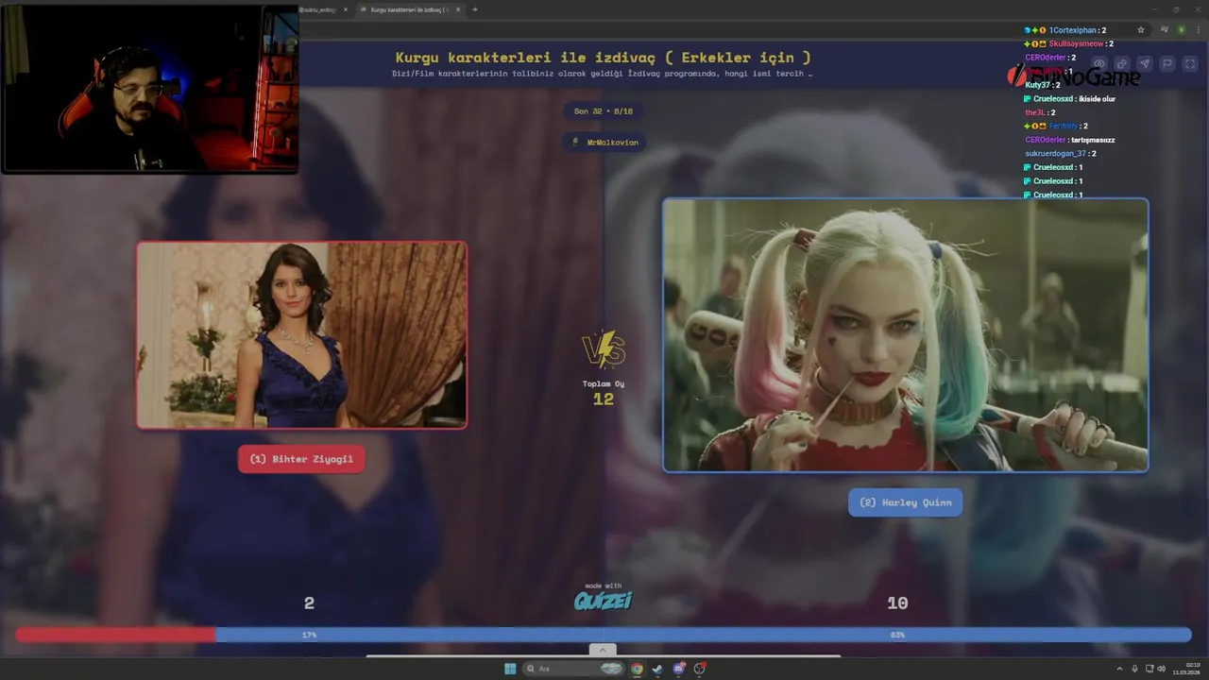The width and height of the screenshot is (1209, 680).
Task: Open Steam from the taskbar
Action: click(657, 669)
